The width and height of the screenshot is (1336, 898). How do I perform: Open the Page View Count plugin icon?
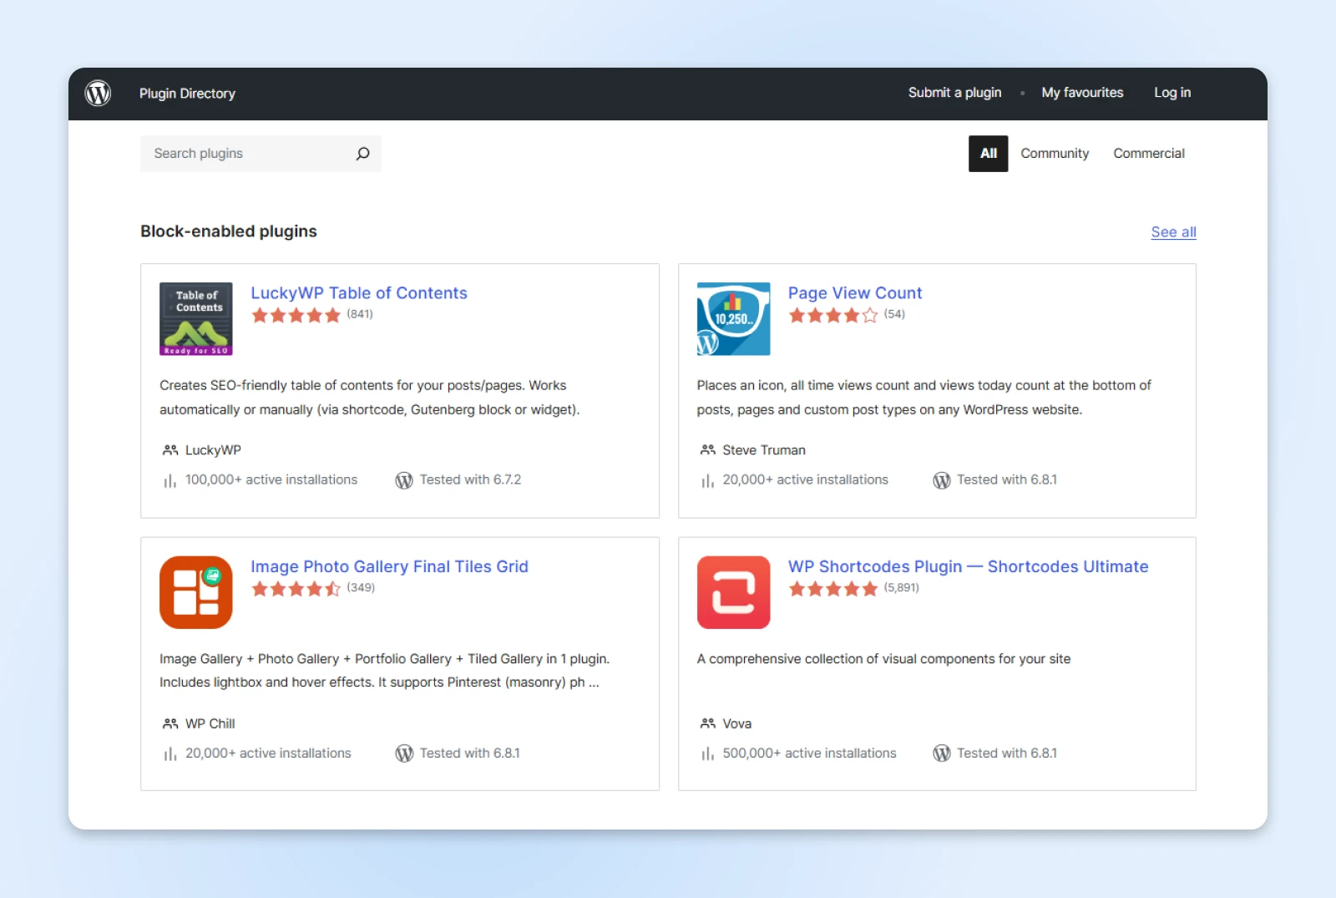click(x=733, y=319)
